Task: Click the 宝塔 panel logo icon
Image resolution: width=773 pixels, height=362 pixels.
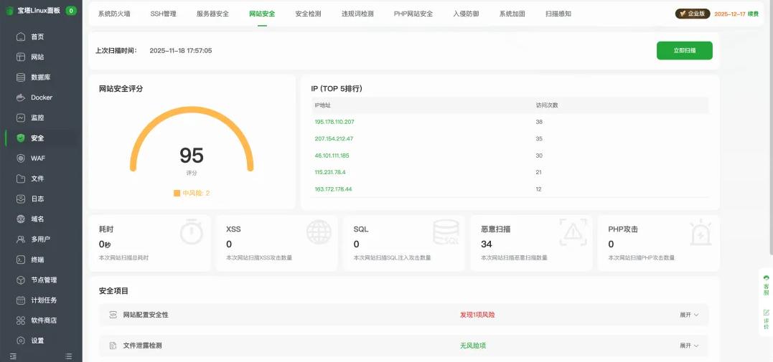Action: pyautogui.click(x=9, y=10)
